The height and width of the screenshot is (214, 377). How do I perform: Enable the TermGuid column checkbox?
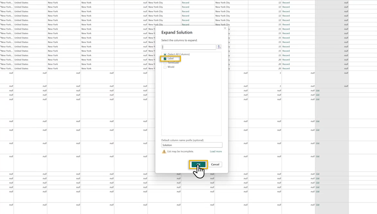tap(165, 63)
